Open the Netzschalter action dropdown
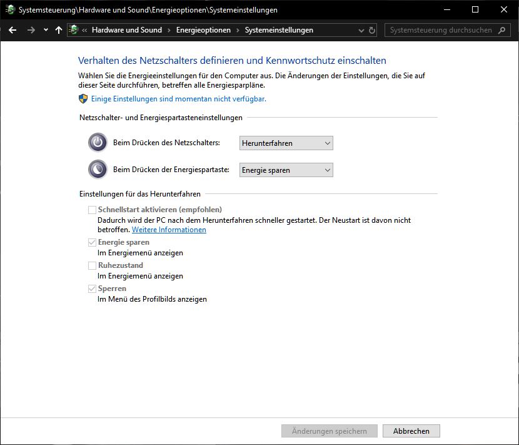The height and width of the screenshot is (445, 519). point(286,143)
